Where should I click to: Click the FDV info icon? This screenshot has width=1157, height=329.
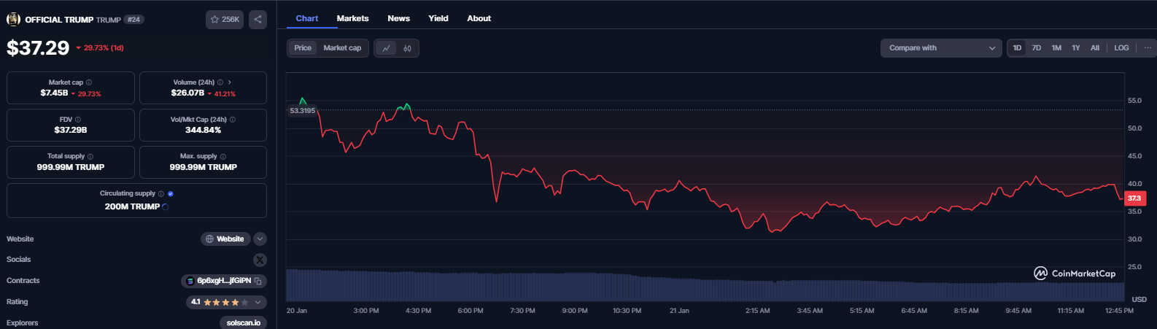tap(78, 120)
